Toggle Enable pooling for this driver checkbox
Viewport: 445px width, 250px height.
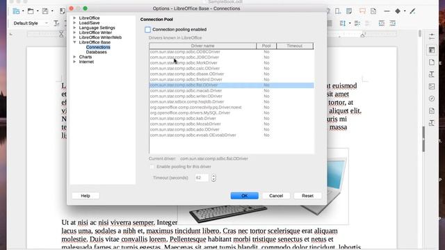point(152,167)
